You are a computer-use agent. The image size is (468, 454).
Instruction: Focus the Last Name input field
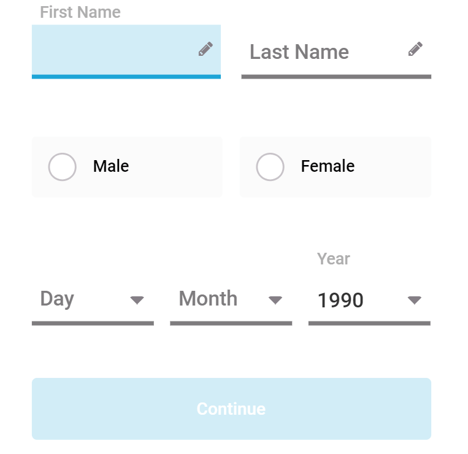[336, 52]
